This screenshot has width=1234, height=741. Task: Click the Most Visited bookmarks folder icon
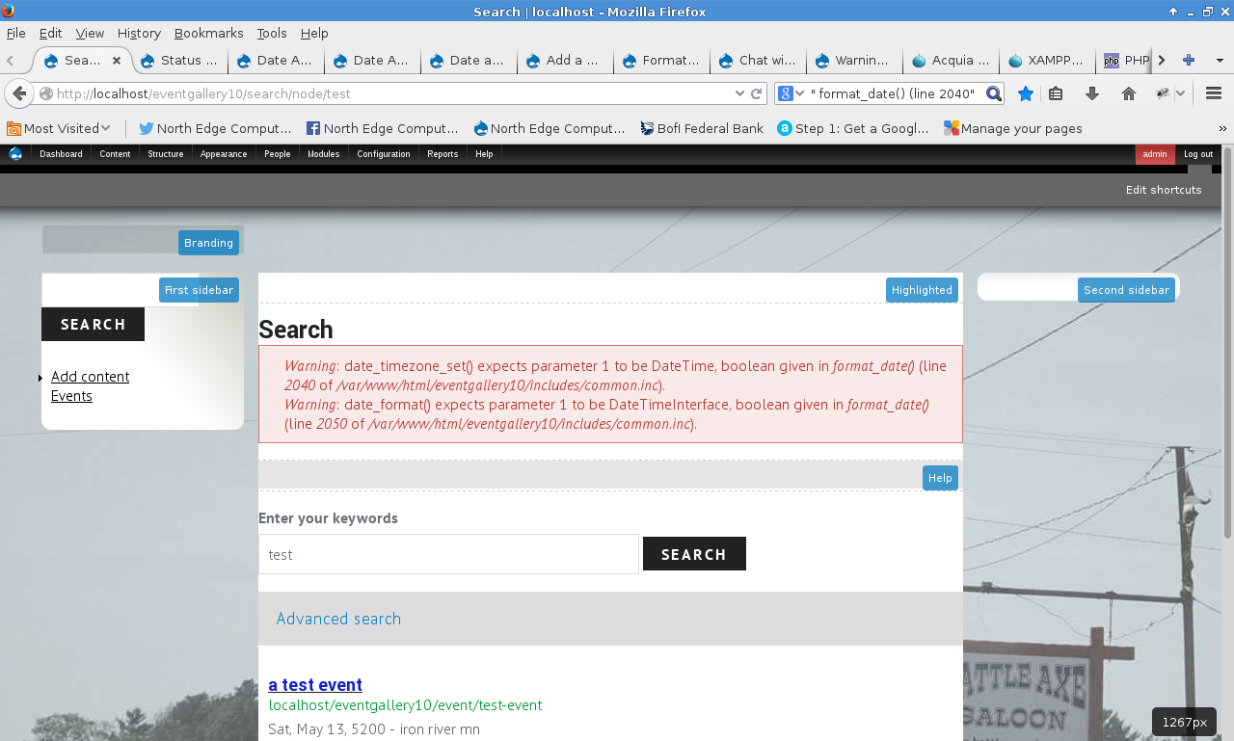(x=13, y=128)
